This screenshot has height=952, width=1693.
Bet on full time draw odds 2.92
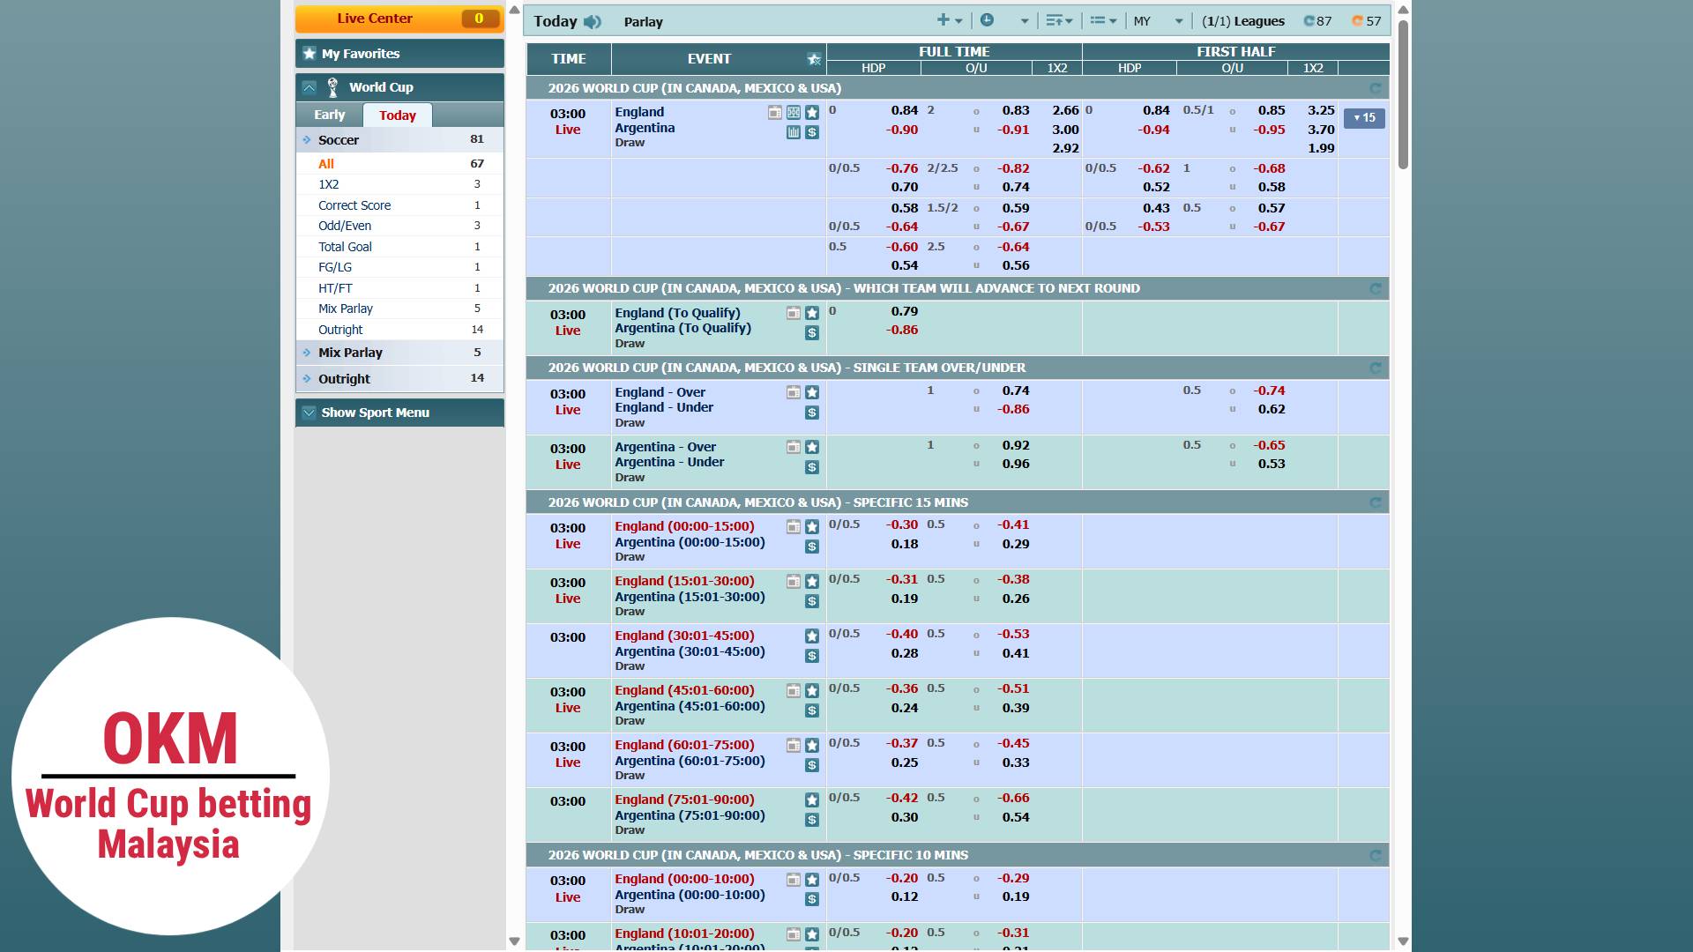[1065, 148]
